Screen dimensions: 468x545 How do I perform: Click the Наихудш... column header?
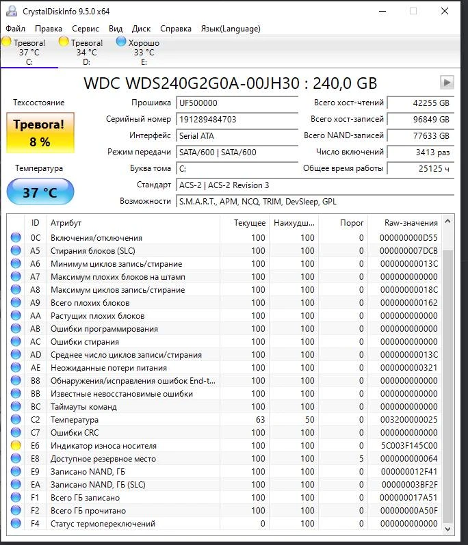(294, 222)
